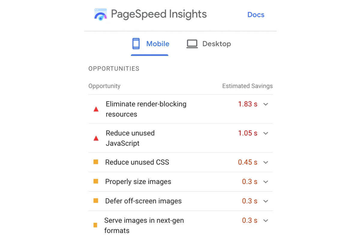Click orange square beside Reduce unused CSS
360x251 pixels.
click(96, 162)
